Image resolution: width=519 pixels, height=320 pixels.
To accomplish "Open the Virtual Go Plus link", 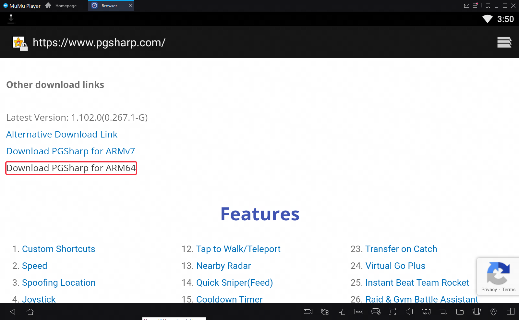I will [395, 266].
